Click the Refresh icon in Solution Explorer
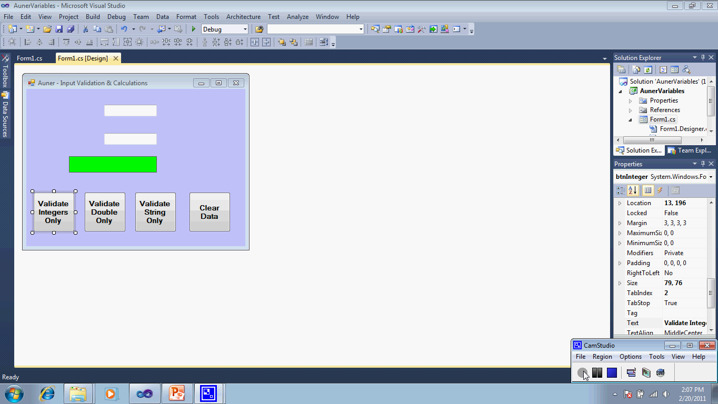The height and width of the screenshot is (404, 718). tap(648, 69)
